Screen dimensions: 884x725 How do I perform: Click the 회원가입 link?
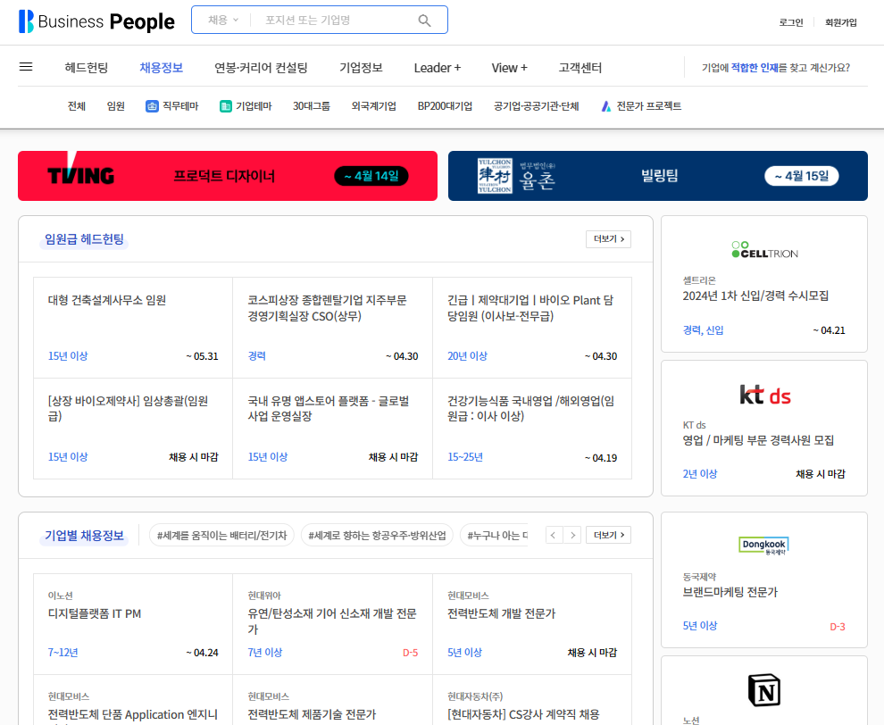[x=840, y=22]
